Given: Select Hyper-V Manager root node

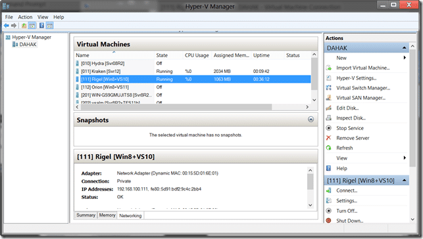Looking at the screenshot, I should click(x=32, y=37).
